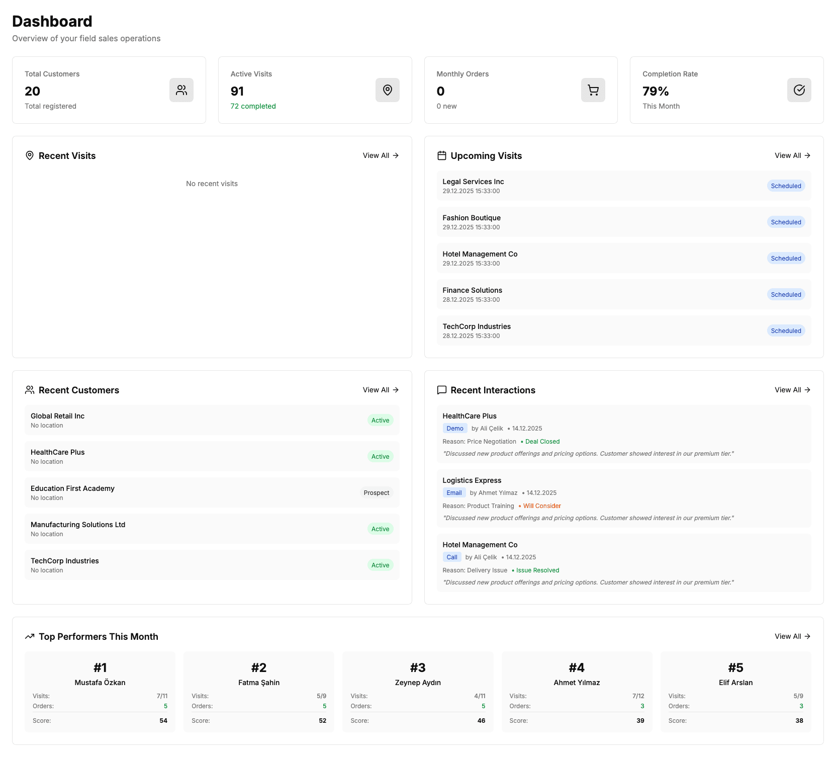836x757 pixels.
Task: Click the Completion Rate checkmark icon
Action: tap(799, 90)
